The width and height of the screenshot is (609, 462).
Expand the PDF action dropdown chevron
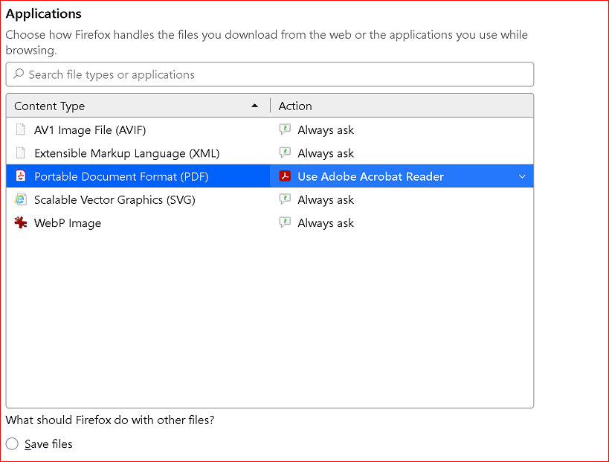click(522, 176)
